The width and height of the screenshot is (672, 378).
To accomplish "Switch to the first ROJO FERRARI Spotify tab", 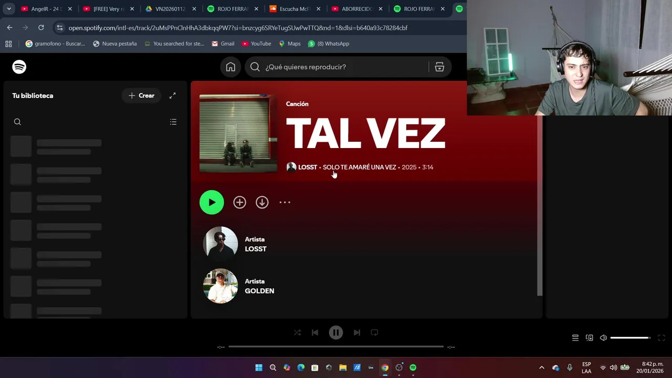I will [x=233, y=9].
